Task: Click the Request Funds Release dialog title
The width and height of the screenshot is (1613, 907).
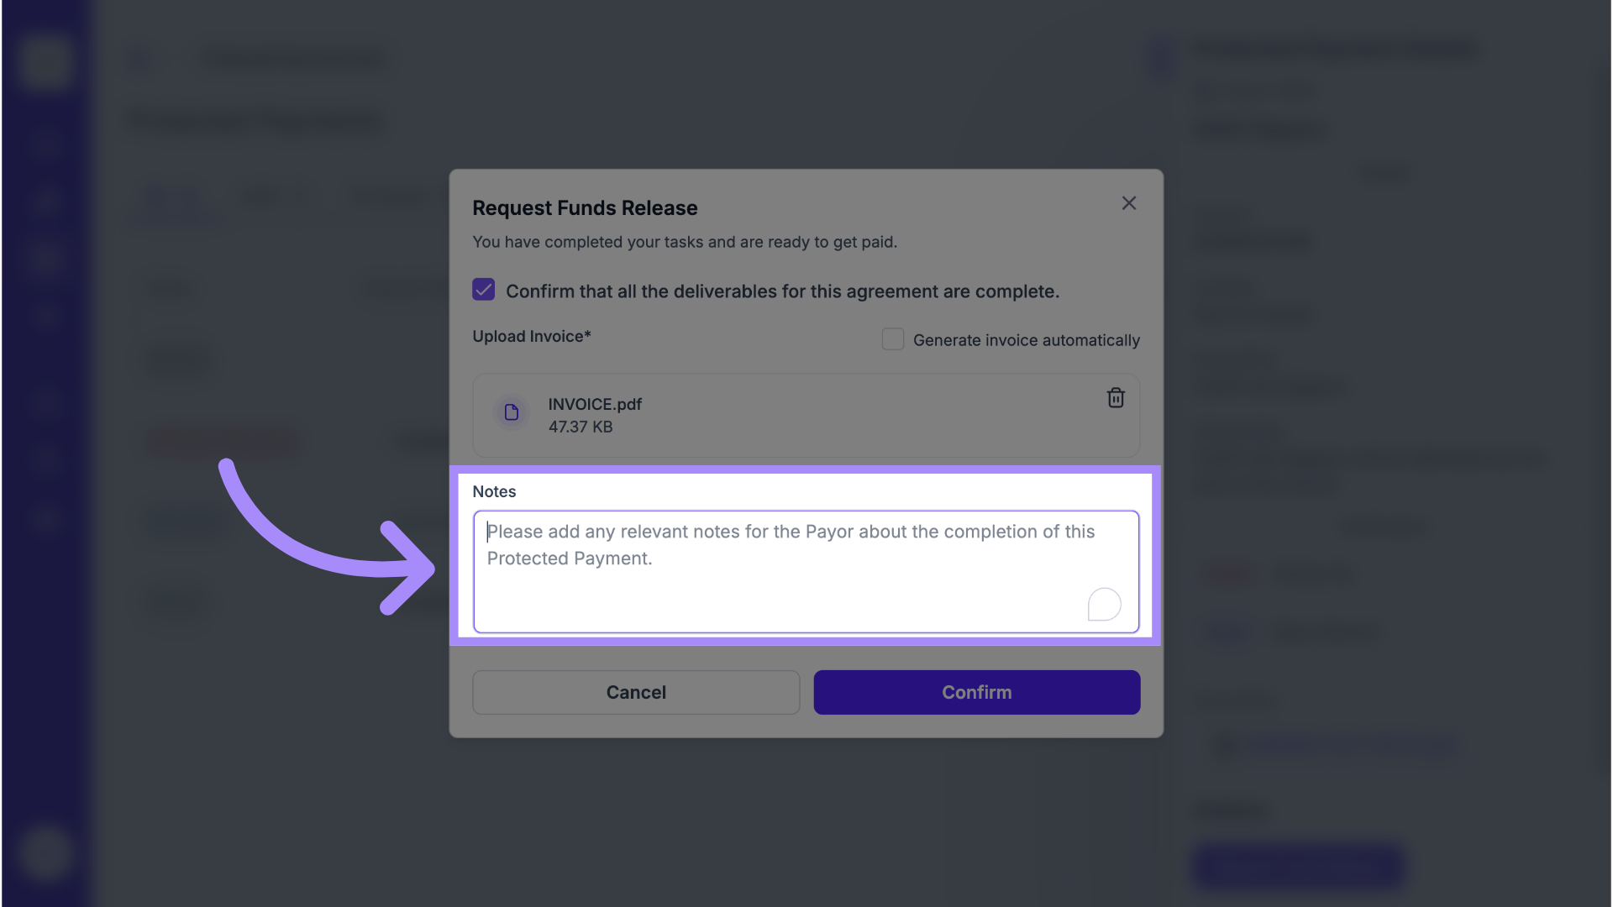Action: point(584,208)
